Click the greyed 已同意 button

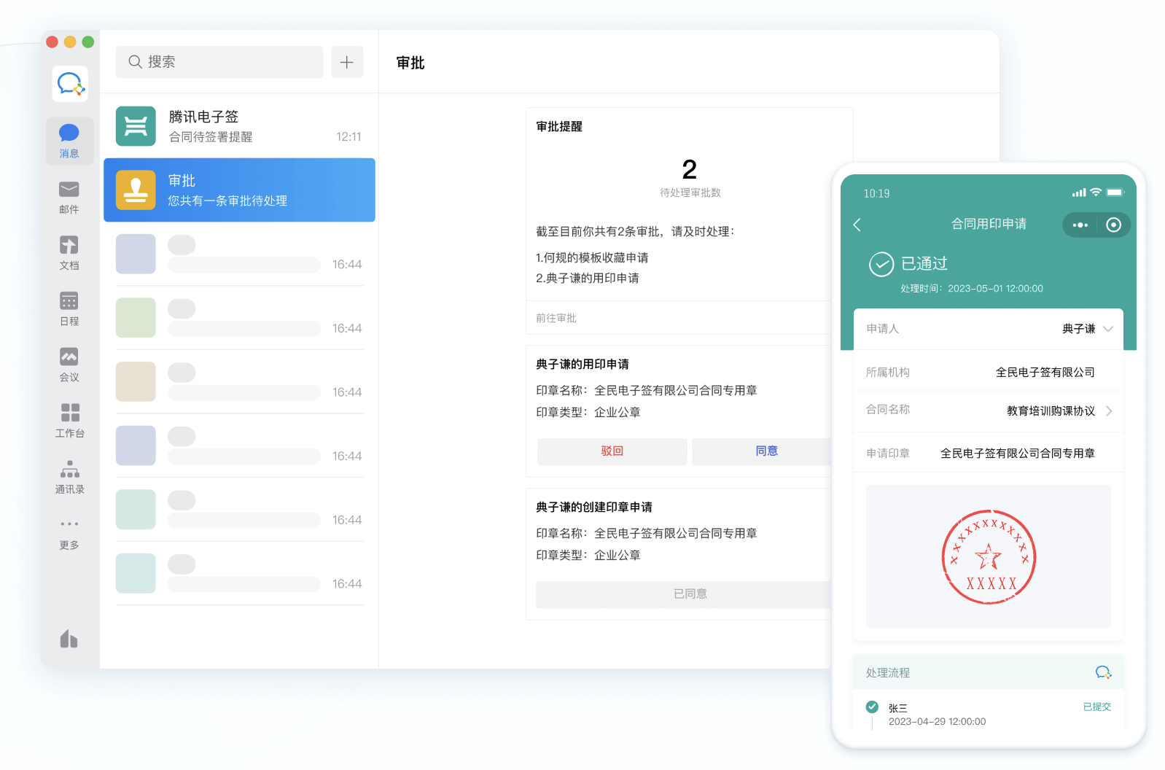coord(684,594)
